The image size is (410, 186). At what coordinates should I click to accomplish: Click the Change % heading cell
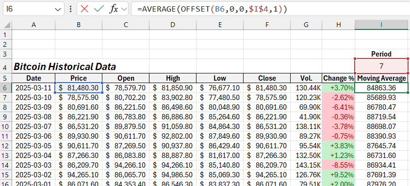(x=339, y=78)
